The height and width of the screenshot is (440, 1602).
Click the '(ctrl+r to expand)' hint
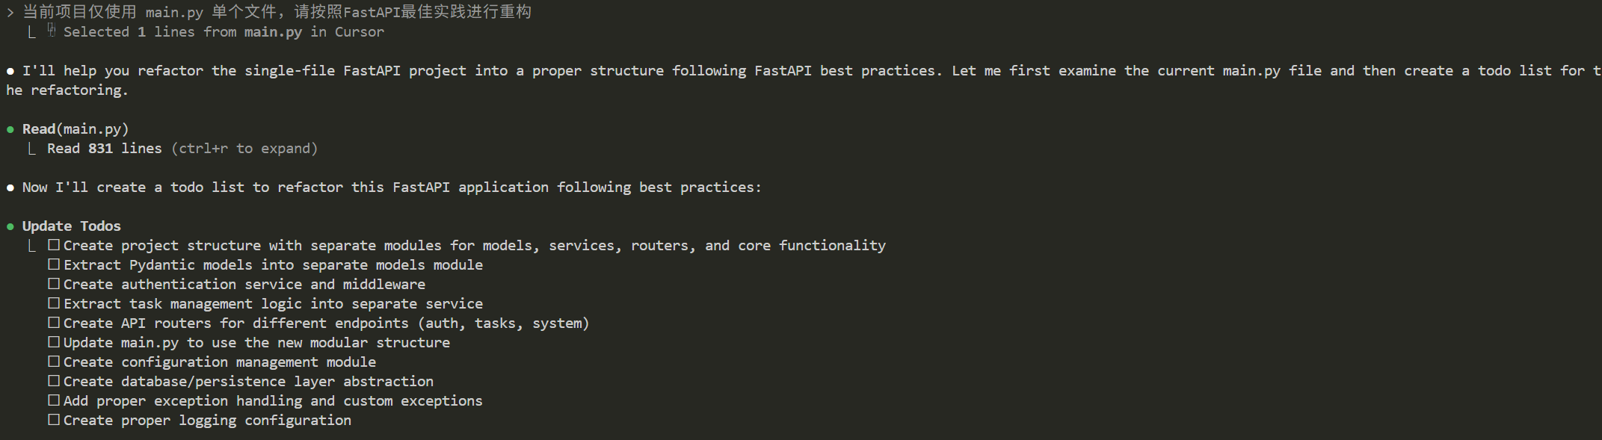tap(244, 149)
